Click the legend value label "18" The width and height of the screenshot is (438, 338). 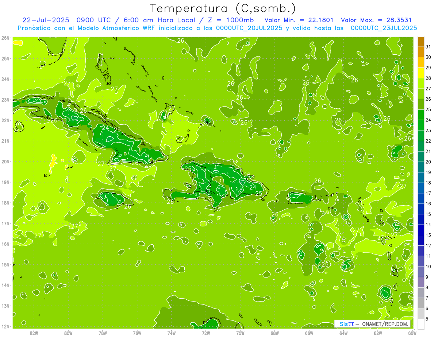[x=428, y=183]
